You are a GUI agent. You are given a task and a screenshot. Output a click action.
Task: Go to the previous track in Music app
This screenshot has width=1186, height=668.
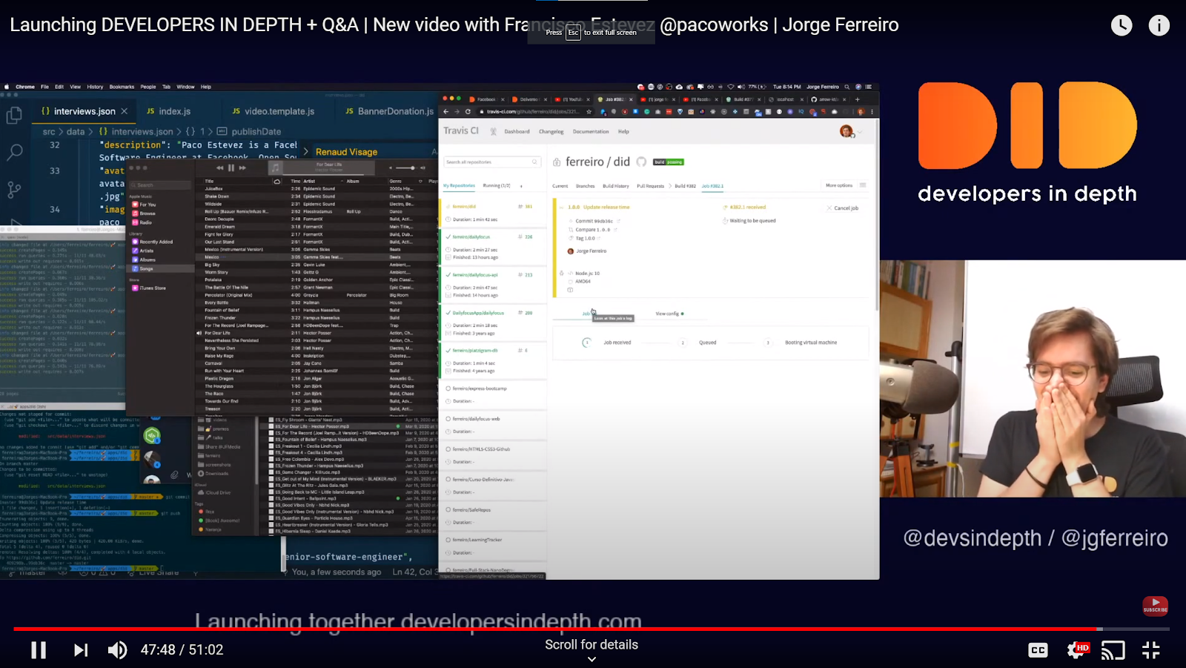(x=220, y=168)
